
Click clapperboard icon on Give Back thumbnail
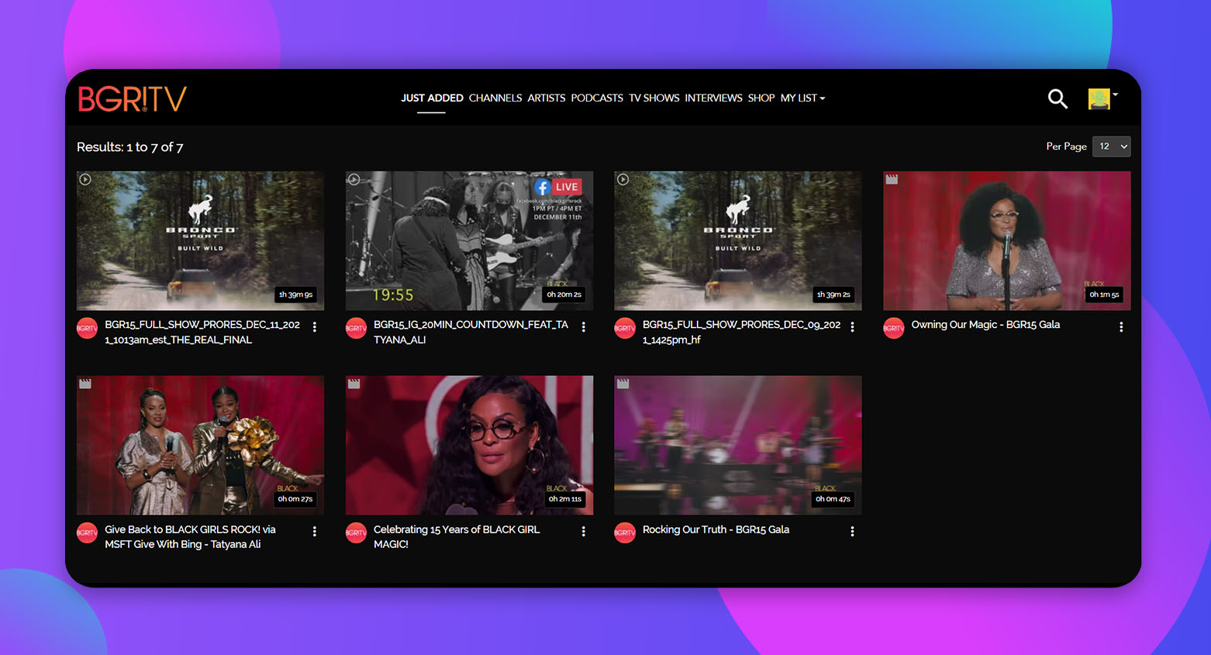pyautogui.click(x=85, y=384)
